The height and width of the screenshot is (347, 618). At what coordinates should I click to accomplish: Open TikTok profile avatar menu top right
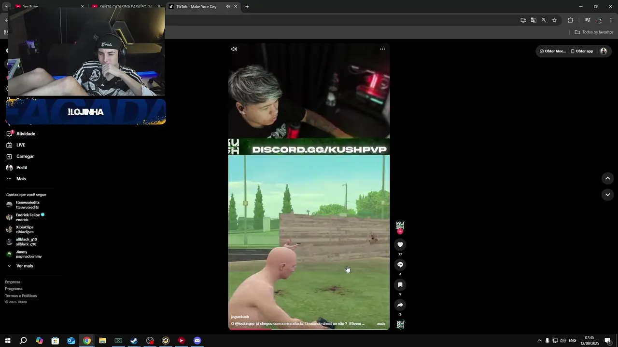click(x=604, y=51)
